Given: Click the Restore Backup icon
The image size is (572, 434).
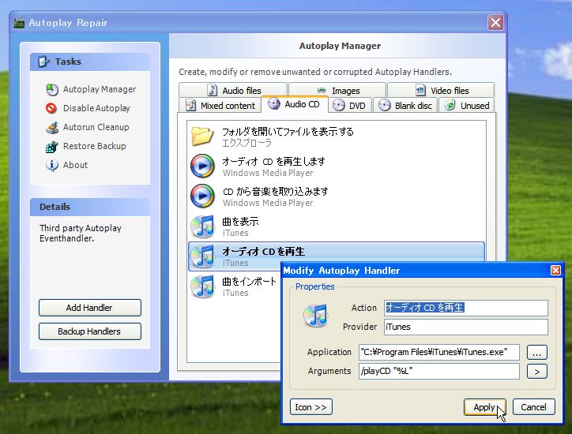Looking at the screenshot, I should tap(52, 147).
